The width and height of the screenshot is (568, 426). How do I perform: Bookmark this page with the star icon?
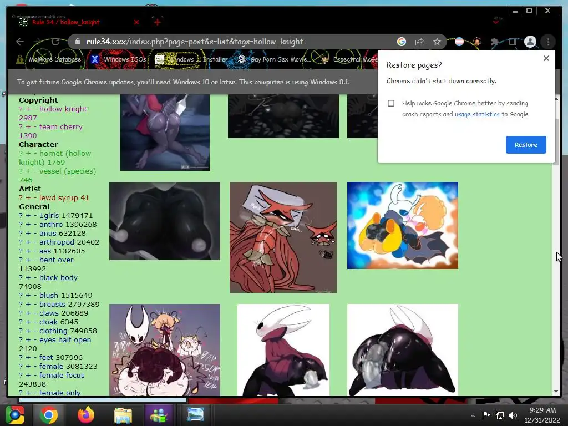[437, 42]
